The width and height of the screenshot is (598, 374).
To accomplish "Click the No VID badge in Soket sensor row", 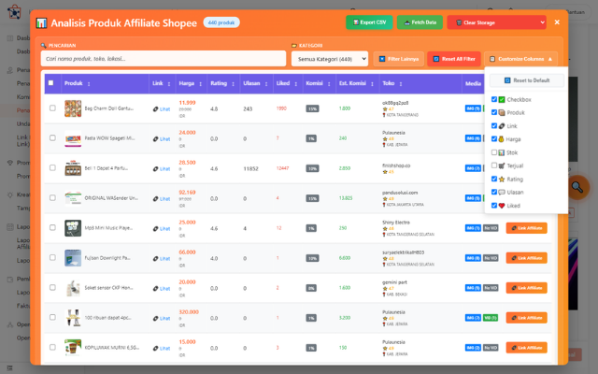I will pos(491,288).
